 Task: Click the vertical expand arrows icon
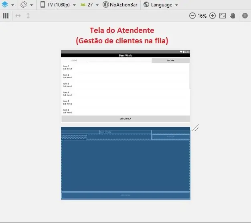pos(28,16)
